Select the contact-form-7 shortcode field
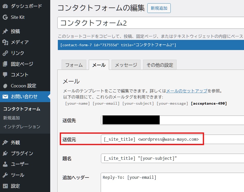Screen dimensions: 244x192 tap(151, 45)
